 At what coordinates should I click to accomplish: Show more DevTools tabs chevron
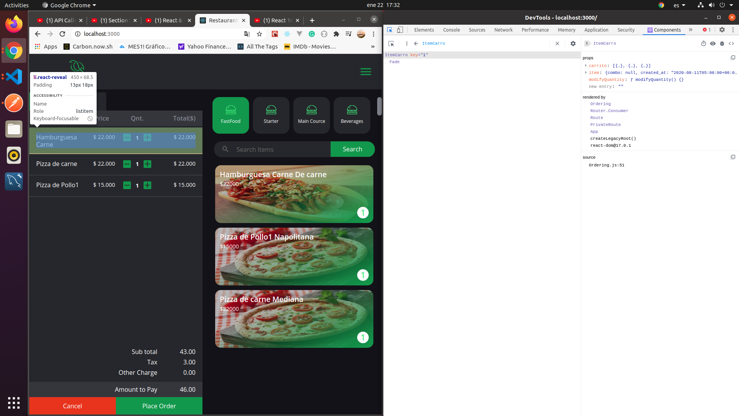[x=691, y=30]
